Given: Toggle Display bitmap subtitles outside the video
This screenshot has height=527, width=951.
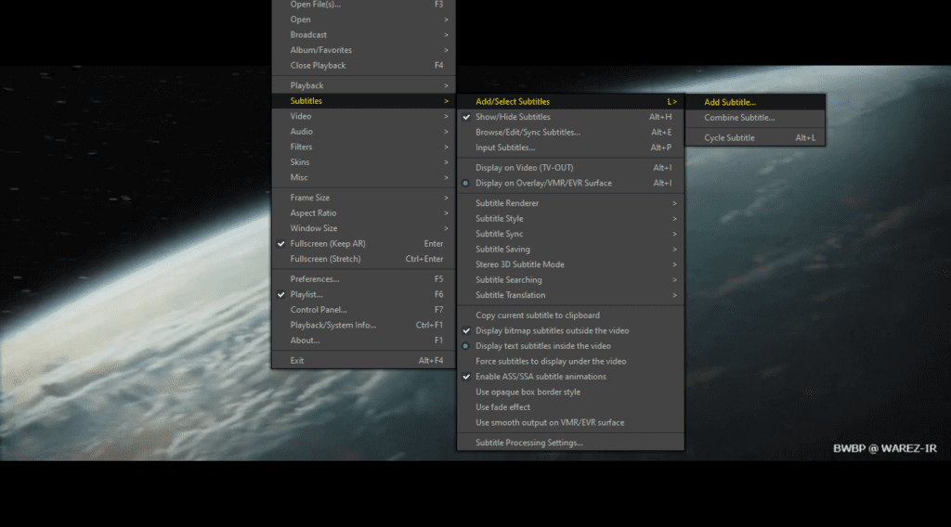Looking at the screenshot, I should pos(552,330).
